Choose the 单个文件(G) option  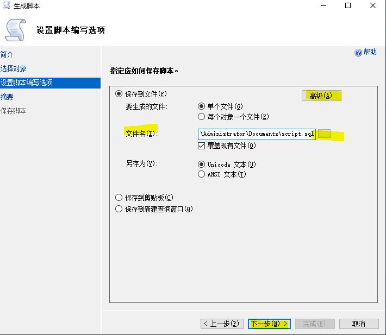201,106
